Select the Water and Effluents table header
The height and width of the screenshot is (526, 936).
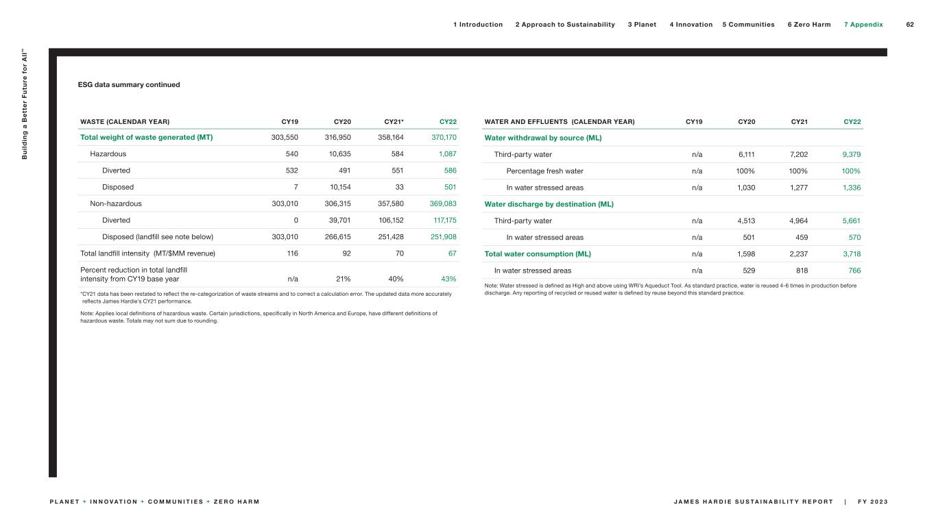click(559, 122)
